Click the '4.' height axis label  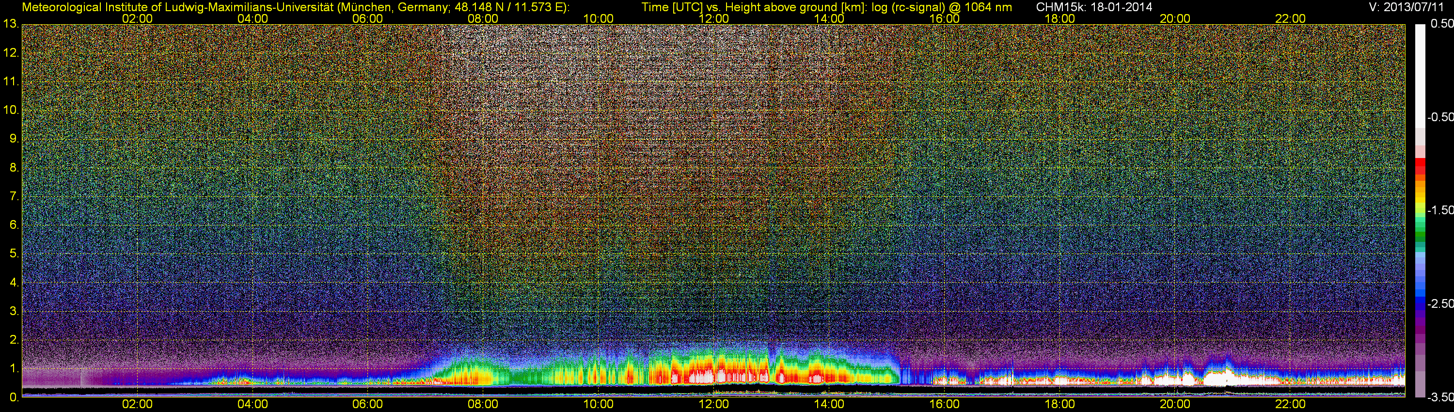point(14,283)
